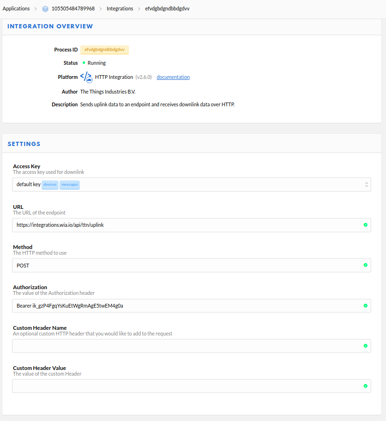Click Custom Header Name green check icon
The height and width of the screenshot is (421, 386).
coord(365,346)
